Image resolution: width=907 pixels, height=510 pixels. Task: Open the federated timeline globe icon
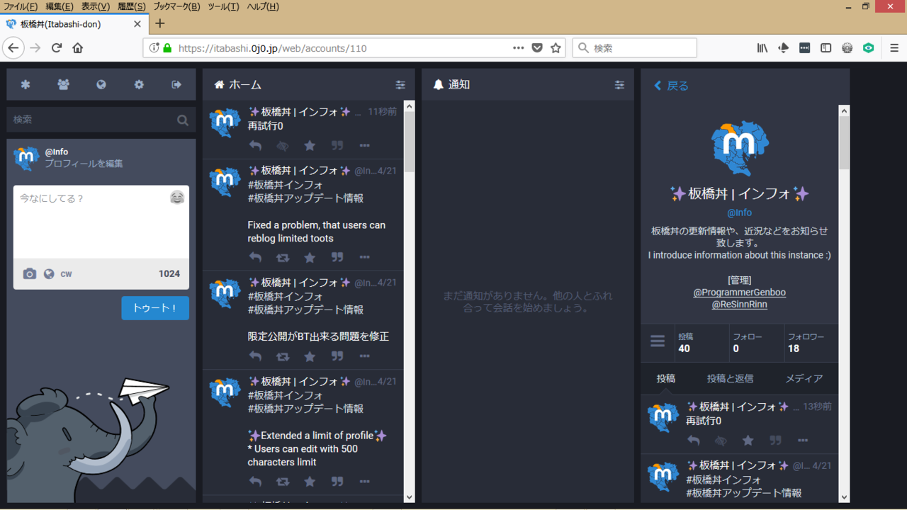[101, 85]
